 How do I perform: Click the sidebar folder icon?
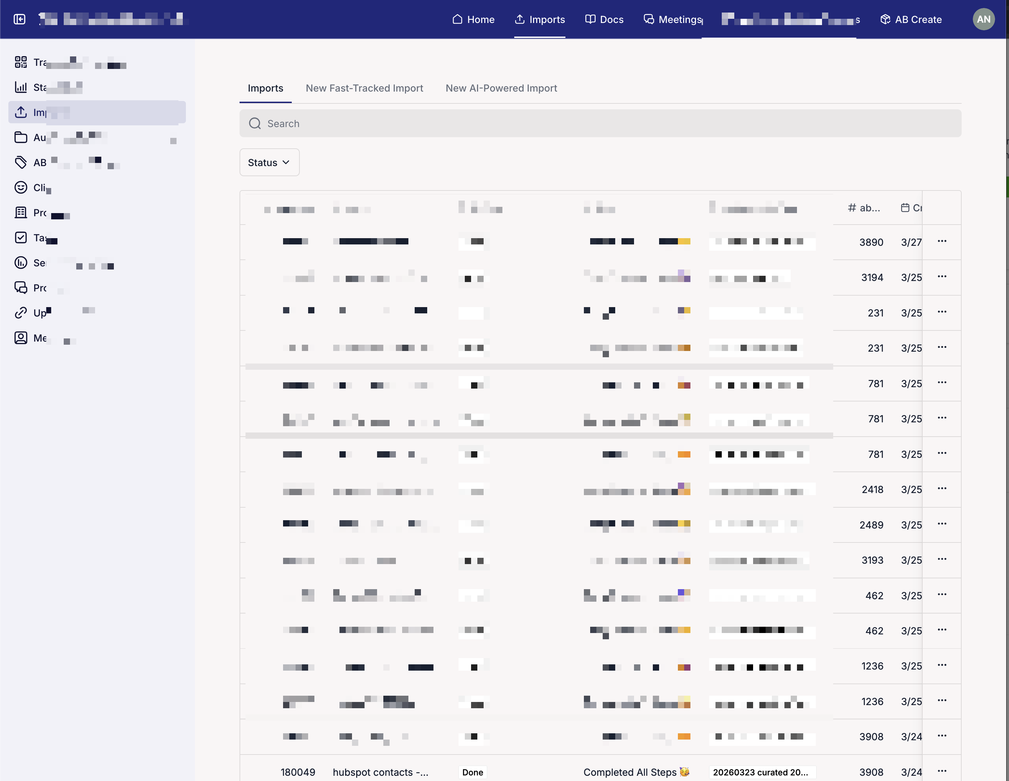(21, 137)
